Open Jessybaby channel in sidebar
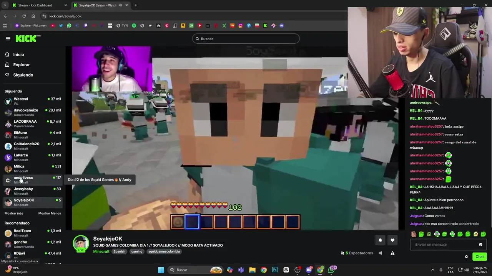The height and width of the screenshot is (276, 492). pyautogui.click(x=33, y=191)
